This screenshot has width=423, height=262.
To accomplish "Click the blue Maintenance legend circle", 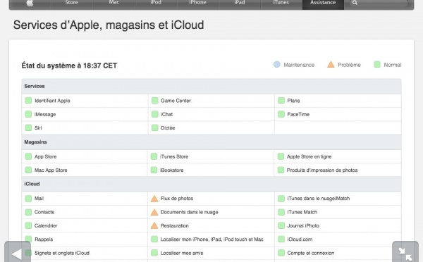I will [x=277, y=64].
